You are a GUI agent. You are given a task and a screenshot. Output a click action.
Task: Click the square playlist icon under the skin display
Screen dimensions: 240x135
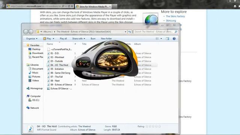click(x=119, y=69)
